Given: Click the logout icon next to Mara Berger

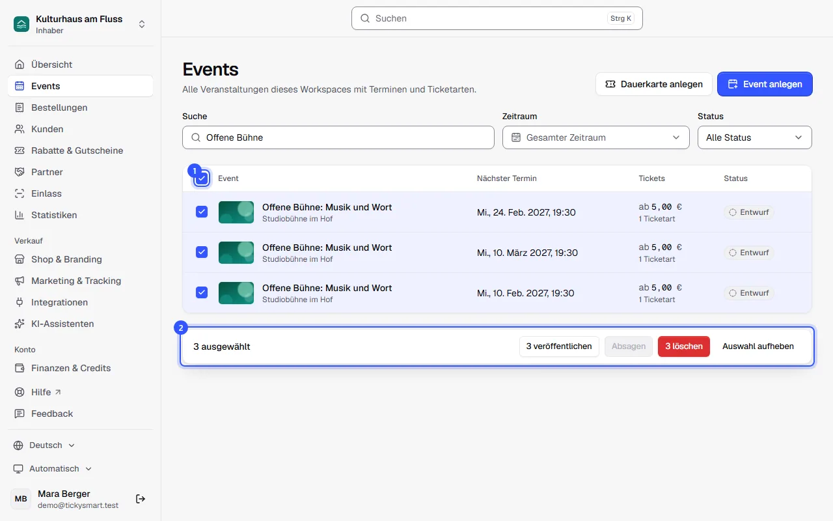Looking at the screenshot, I should tap(141, 499).
